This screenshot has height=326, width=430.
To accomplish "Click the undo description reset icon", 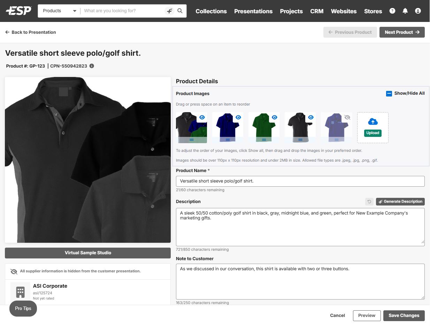I will (369, 202).
